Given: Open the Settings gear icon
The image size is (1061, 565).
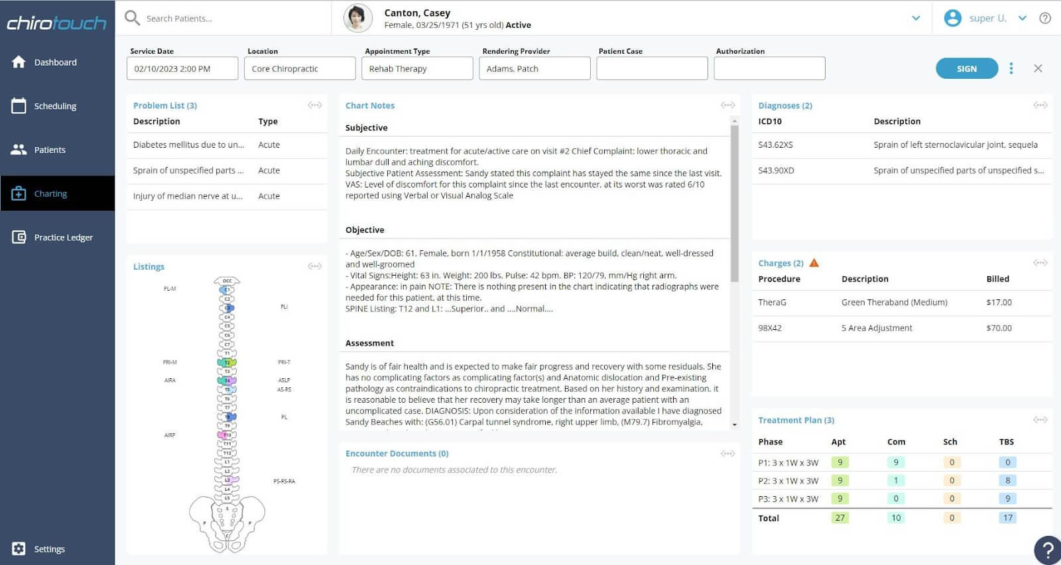Looking at the screenshot, I should pos(19,548).
